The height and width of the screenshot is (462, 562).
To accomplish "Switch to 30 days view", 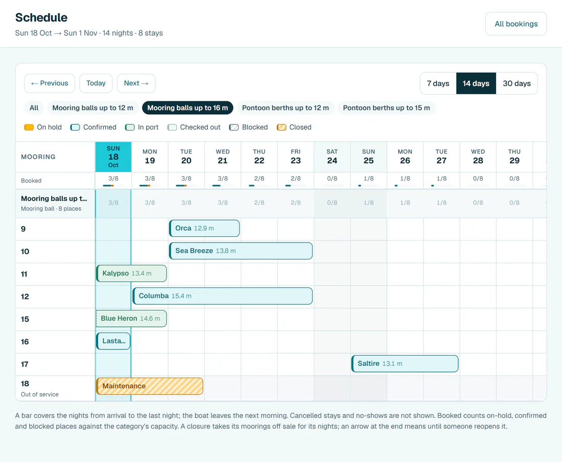I will pyautogui.click(x=517, y=83).
